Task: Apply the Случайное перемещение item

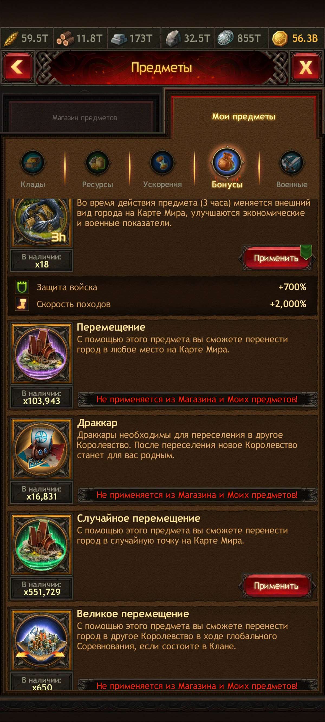Action: coord(276,586)
